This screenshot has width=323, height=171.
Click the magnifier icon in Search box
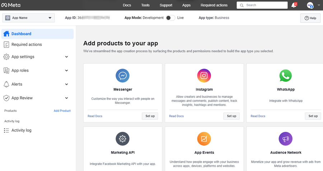(x=242, y=5)
